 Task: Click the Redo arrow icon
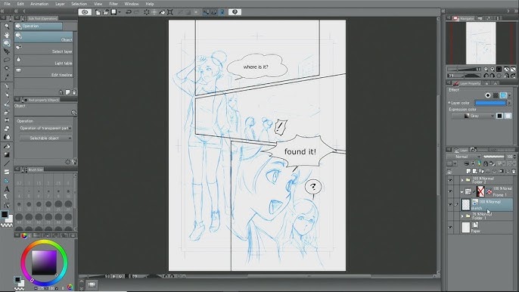tap(136, 12)
